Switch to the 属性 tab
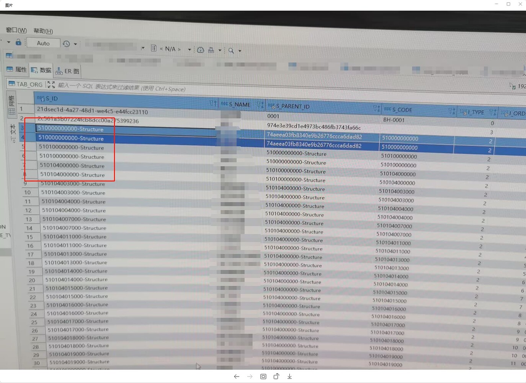 click(x=17, y=69)
